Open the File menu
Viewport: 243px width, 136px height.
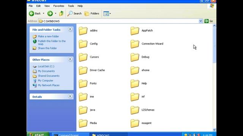pyautogui.click(x=31, y=6)
